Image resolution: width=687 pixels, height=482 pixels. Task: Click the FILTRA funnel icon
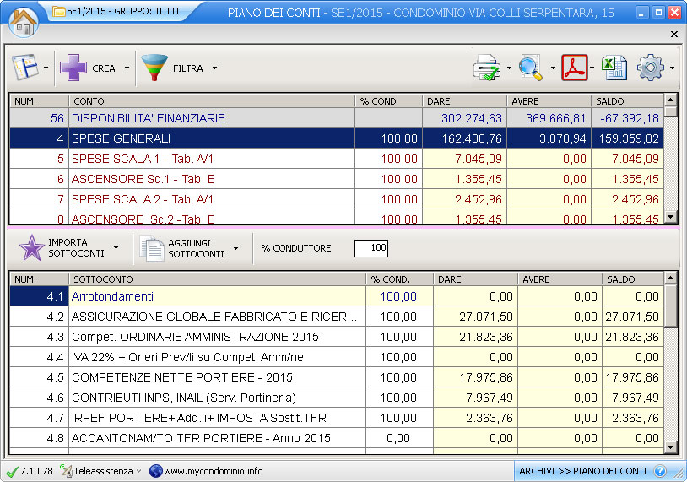pyautogui.click(x=154, y=68)
